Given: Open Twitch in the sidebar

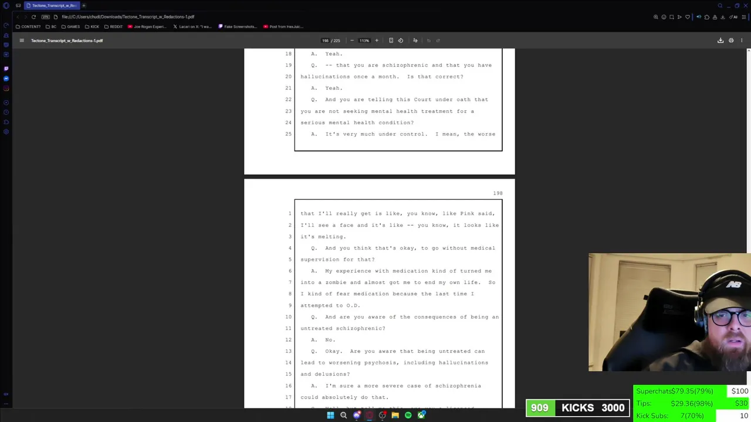Looking at the screenshot, I should 6,69.
